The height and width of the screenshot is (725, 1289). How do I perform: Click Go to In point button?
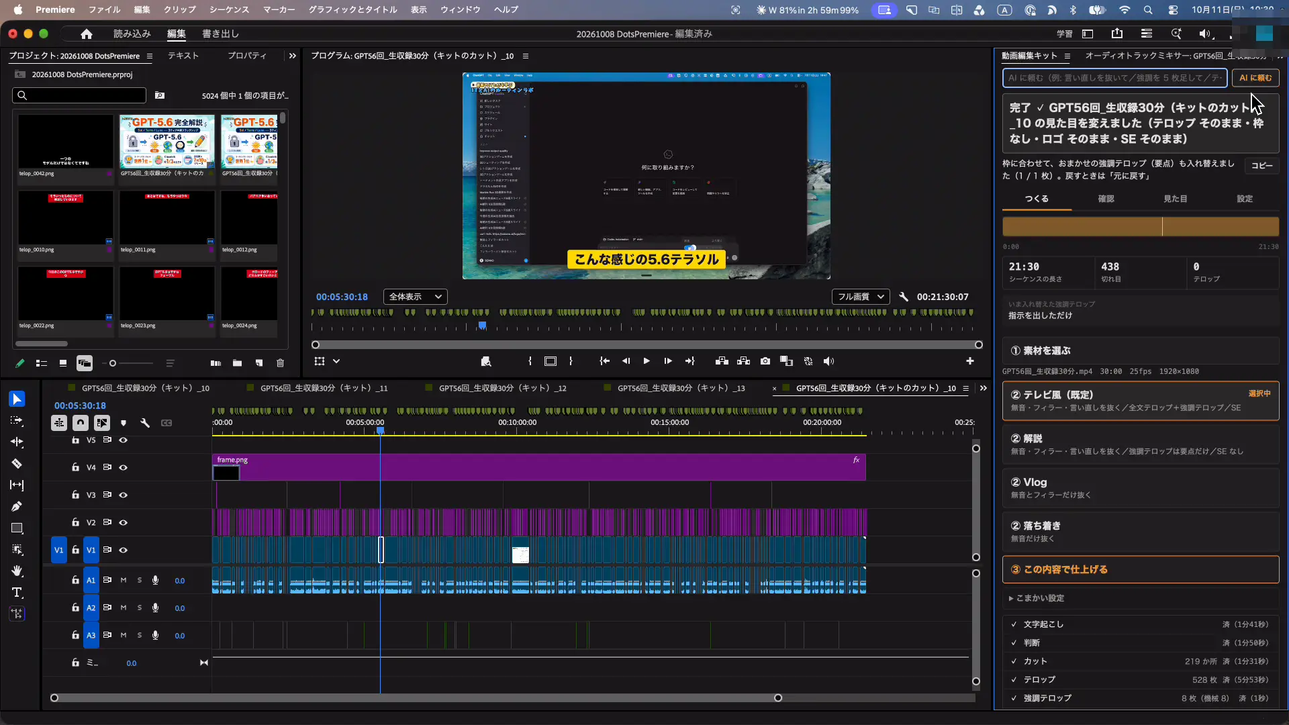point(604,361)
